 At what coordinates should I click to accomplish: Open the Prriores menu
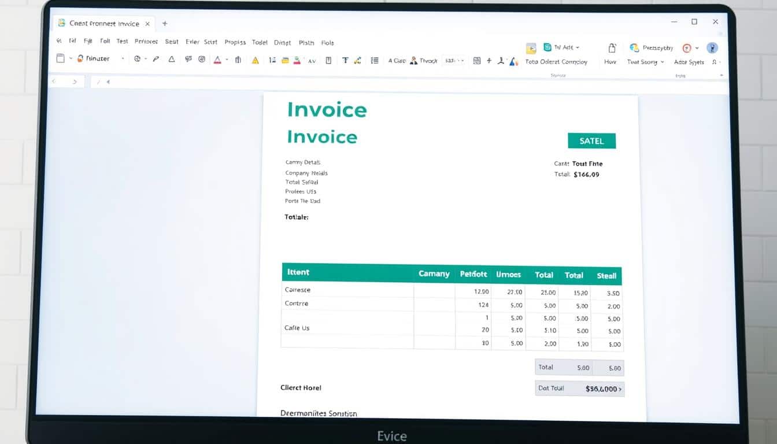coord(146,42)
